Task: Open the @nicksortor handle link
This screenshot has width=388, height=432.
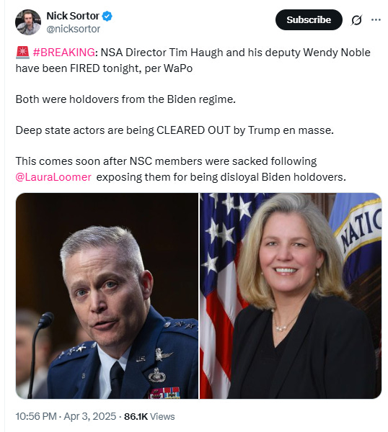Action: 73,29
